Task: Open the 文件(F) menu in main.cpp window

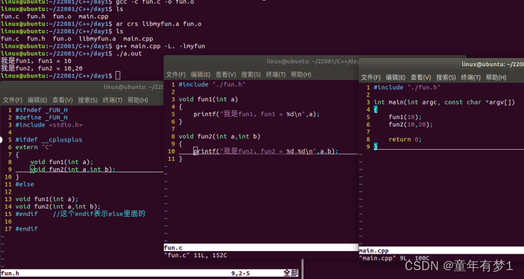Action: tap(371, 77)
